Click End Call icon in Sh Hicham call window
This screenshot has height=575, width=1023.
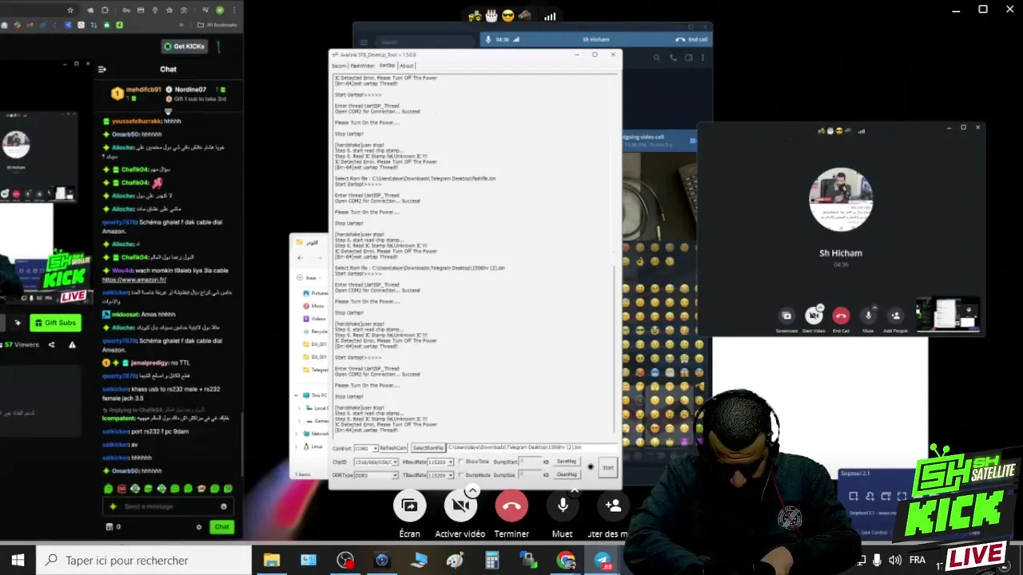coord(841,315)
